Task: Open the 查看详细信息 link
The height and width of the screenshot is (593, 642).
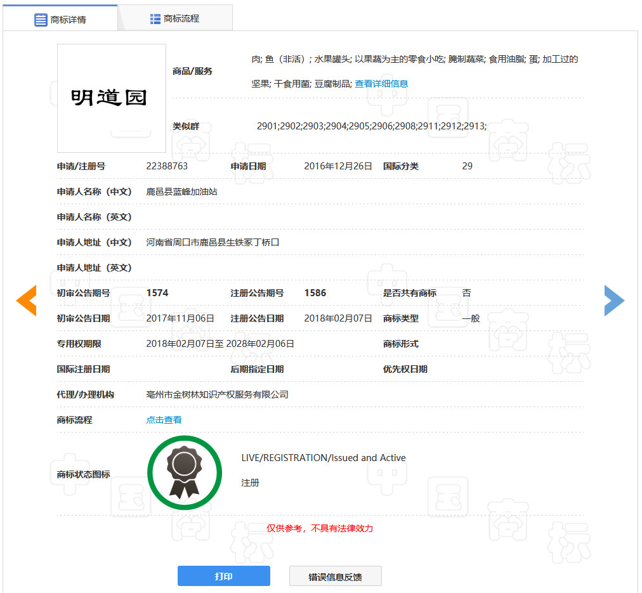Action: (x=381, y=83)
